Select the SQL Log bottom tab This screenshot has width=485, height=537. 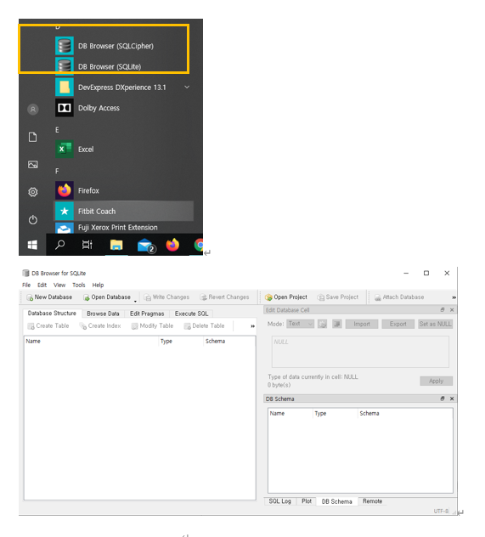pyautogui.click(x=280, y=501)
